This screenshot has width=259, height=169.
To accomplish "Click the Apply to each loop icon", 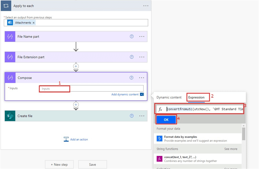I will tap(6, 6).
